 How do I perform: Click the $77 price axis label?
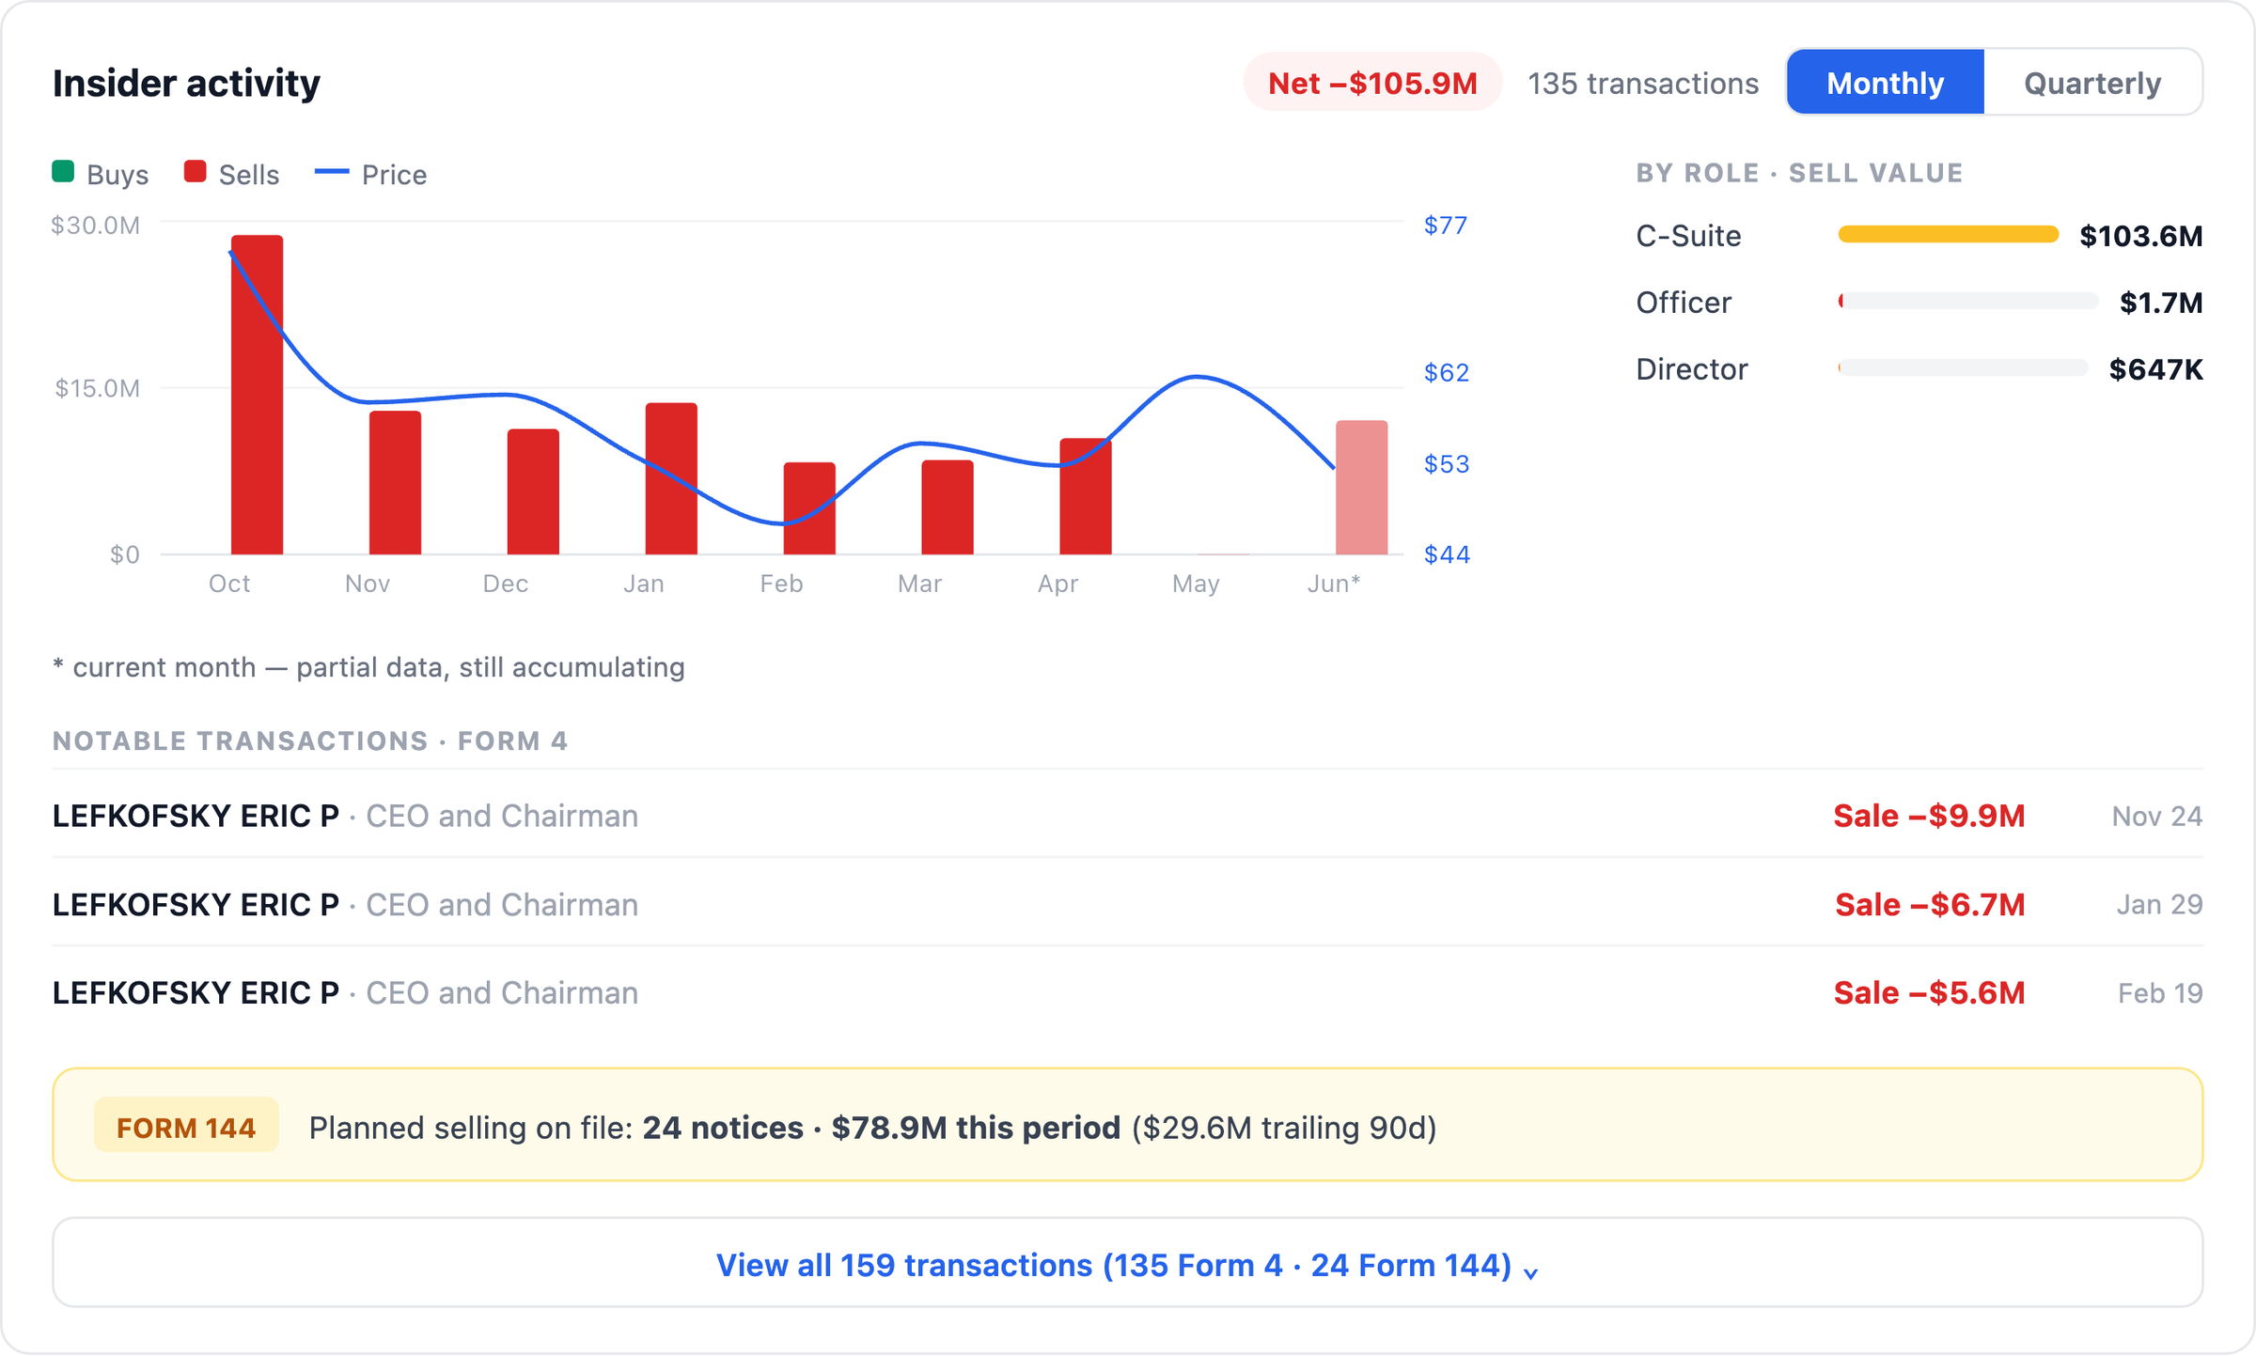pyautogui.click(x=1445, y=225)
